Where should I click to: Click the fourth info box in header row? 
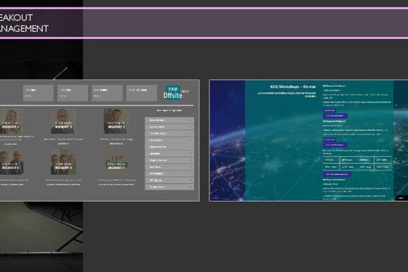click(141, 93)
